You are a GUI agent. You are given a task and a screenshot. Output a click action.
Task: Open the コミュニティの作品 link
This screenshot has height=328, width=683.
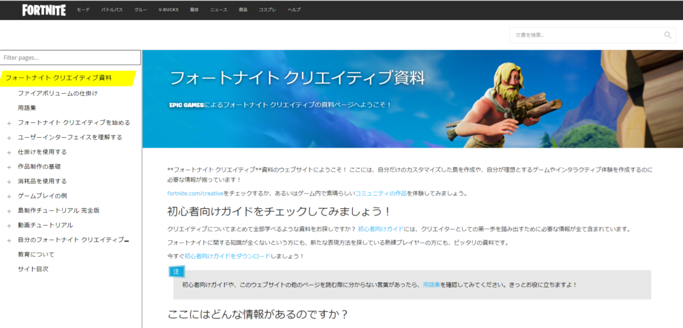pyautogui.click(x=380, y=193)
